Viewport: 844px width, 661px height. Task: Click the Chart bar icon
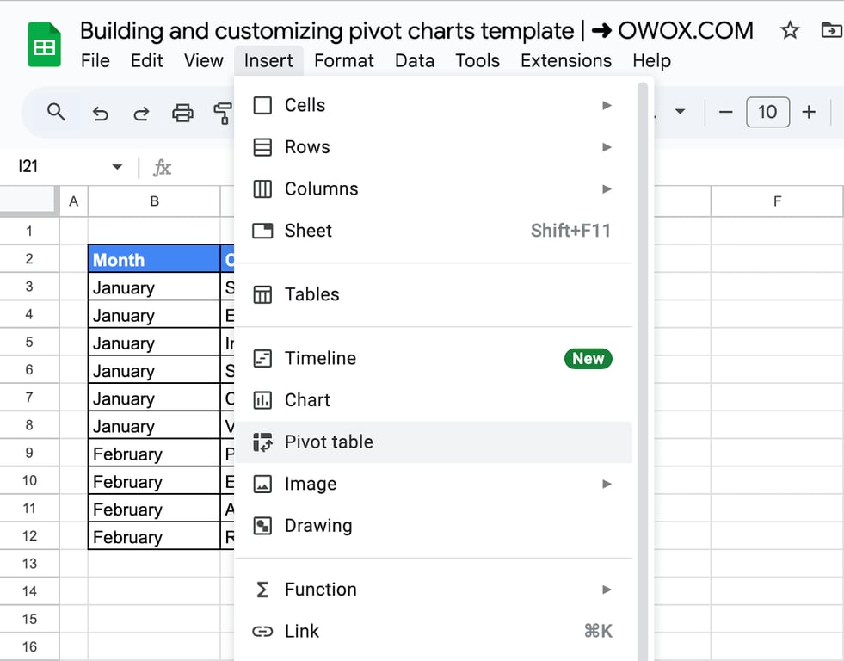(x=262, y=400)
